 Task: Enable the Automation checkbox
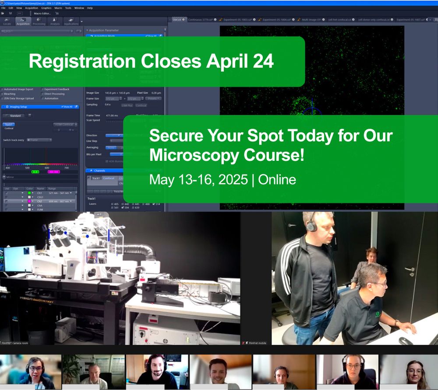click(43, 98)
